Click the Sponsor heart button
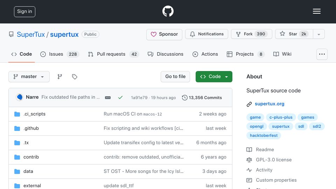The height and width of the screenshot is (189, 336). click(x=164, y=34)
